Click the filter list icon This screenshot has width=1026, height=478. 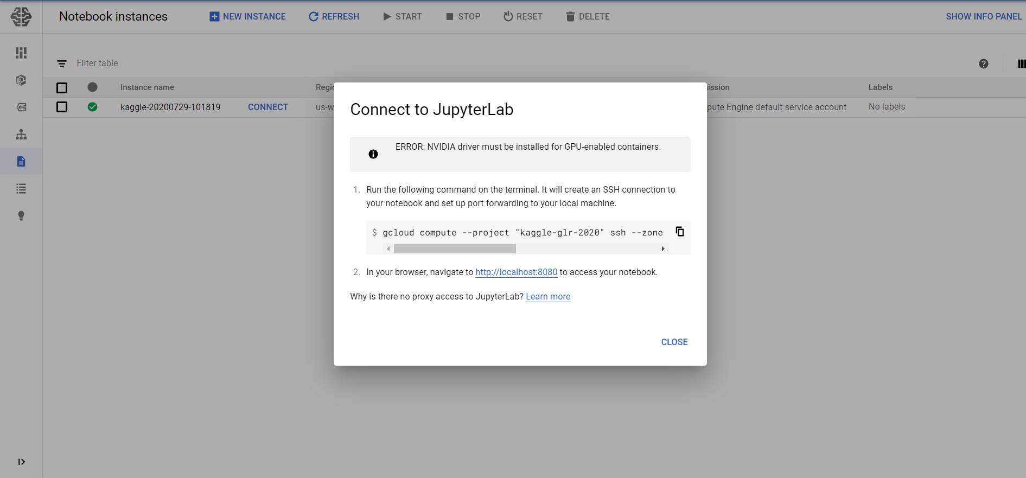pos(62,63)
